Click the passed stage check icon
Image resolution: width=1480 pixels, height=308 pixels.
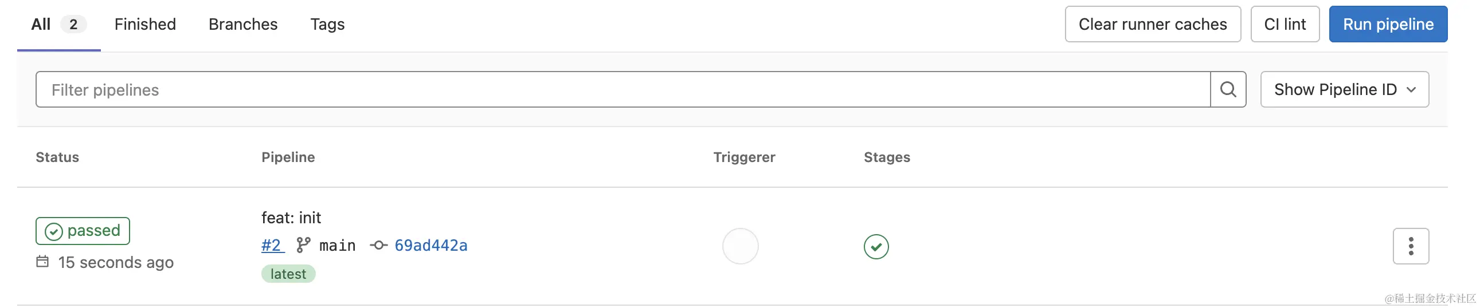tap(876, 247)
